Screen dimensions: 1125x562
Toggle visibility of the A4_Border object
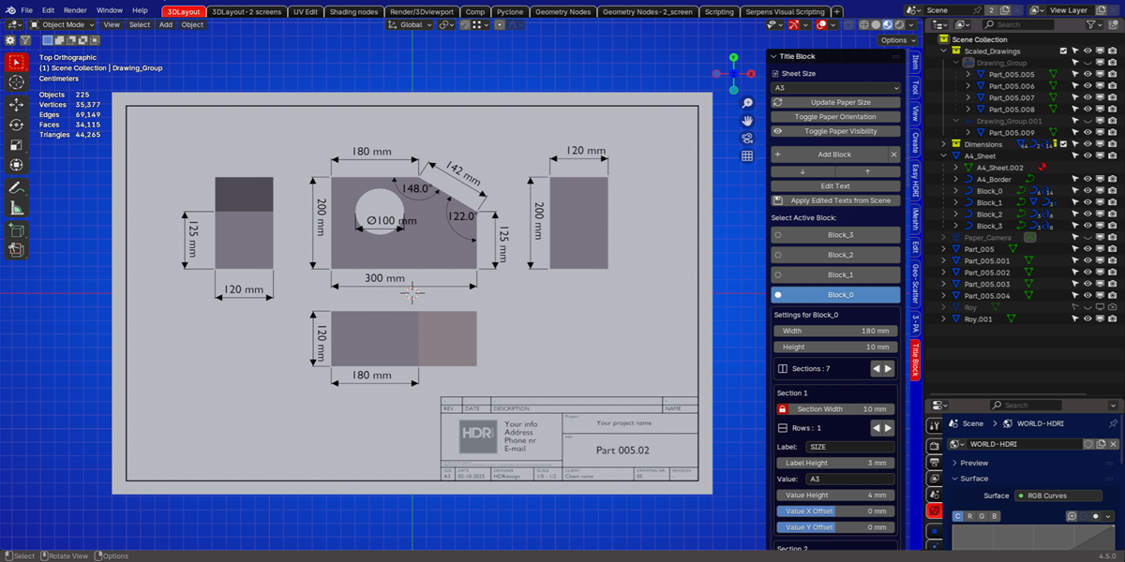tap(1087, 179)
